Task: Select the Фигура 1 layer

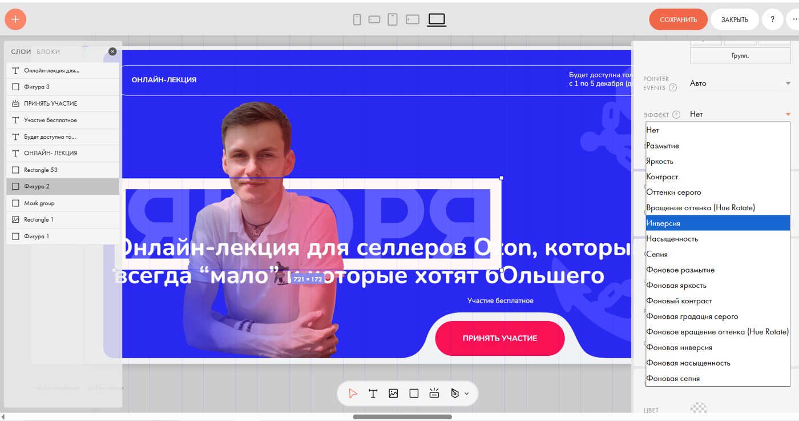Action: pos(63,236)
